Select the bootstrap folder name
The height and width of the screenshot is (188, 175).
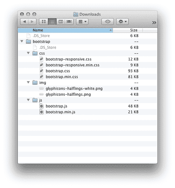coord(41,42)
